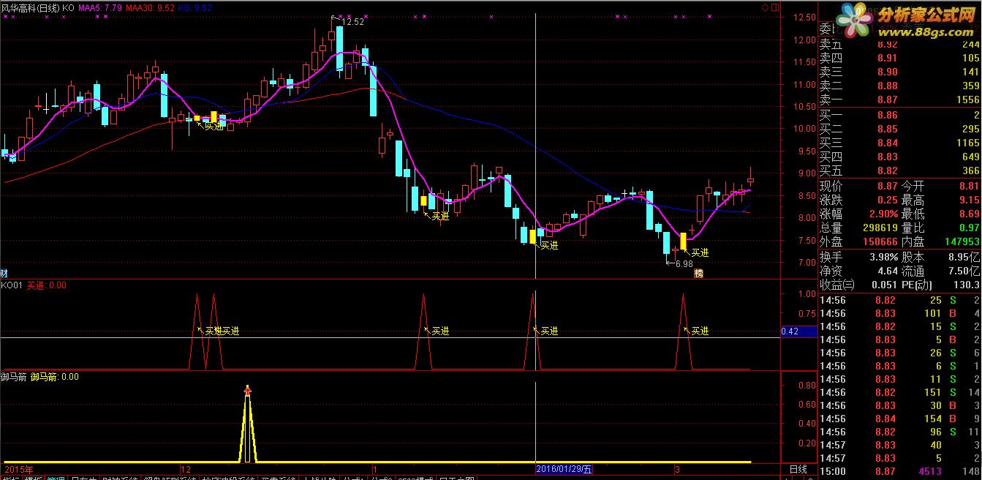Click the 涨幅 2.90% change value
Screen dimensions: 982x480
coord(884,214)
